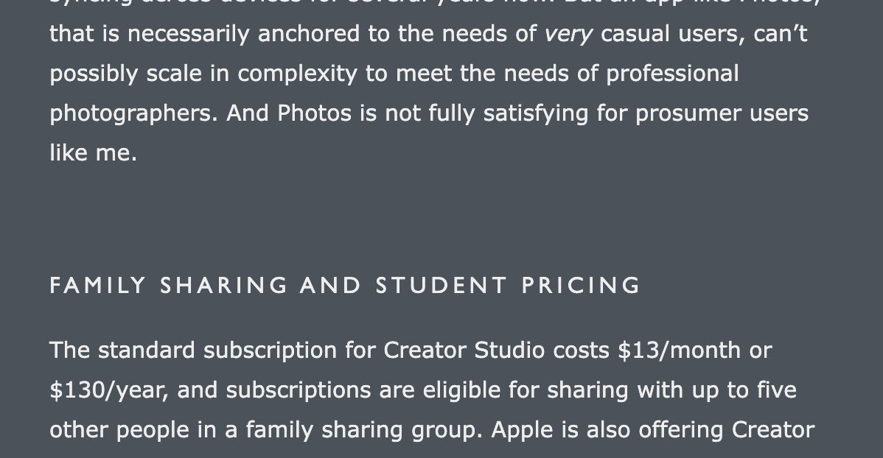Click the word "STUDENT" in the heading

click(442, 286)
